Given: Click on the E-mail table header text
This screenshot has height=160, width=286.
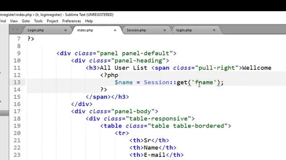Looking at the screenshot, I should click(x=155, y=155).
